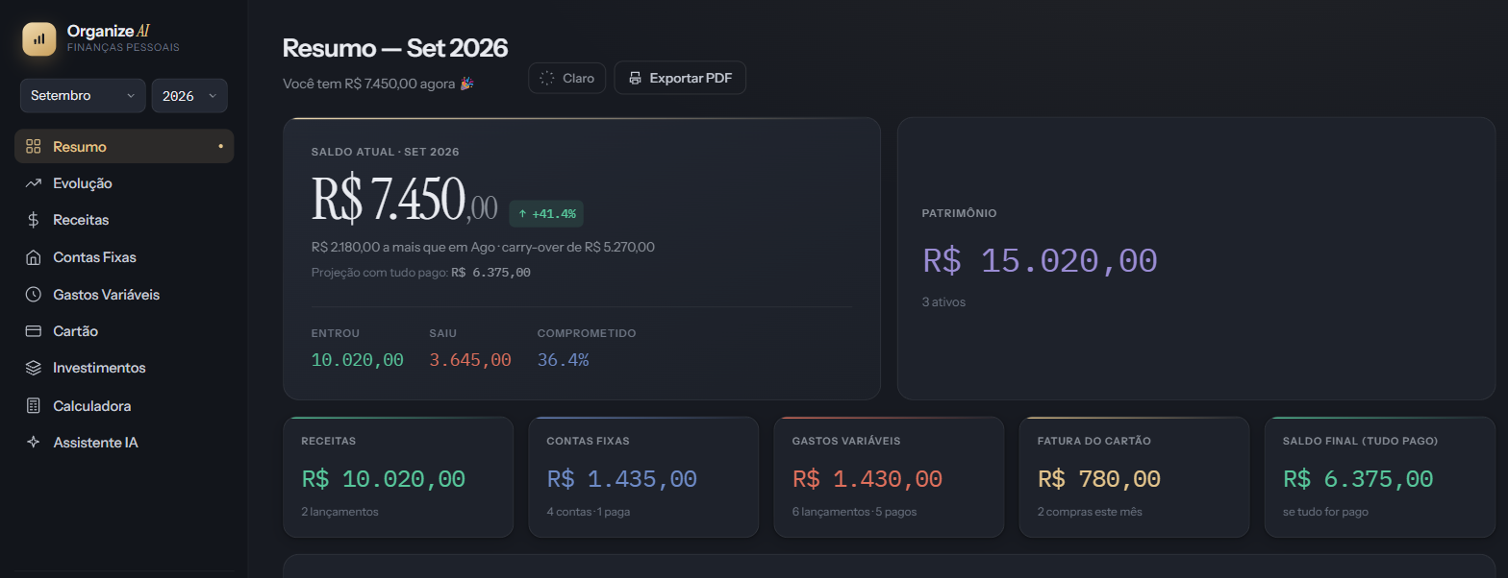Click the Comprometido value 36.4%
1508x578 pixels.
[x=563, y=360]
